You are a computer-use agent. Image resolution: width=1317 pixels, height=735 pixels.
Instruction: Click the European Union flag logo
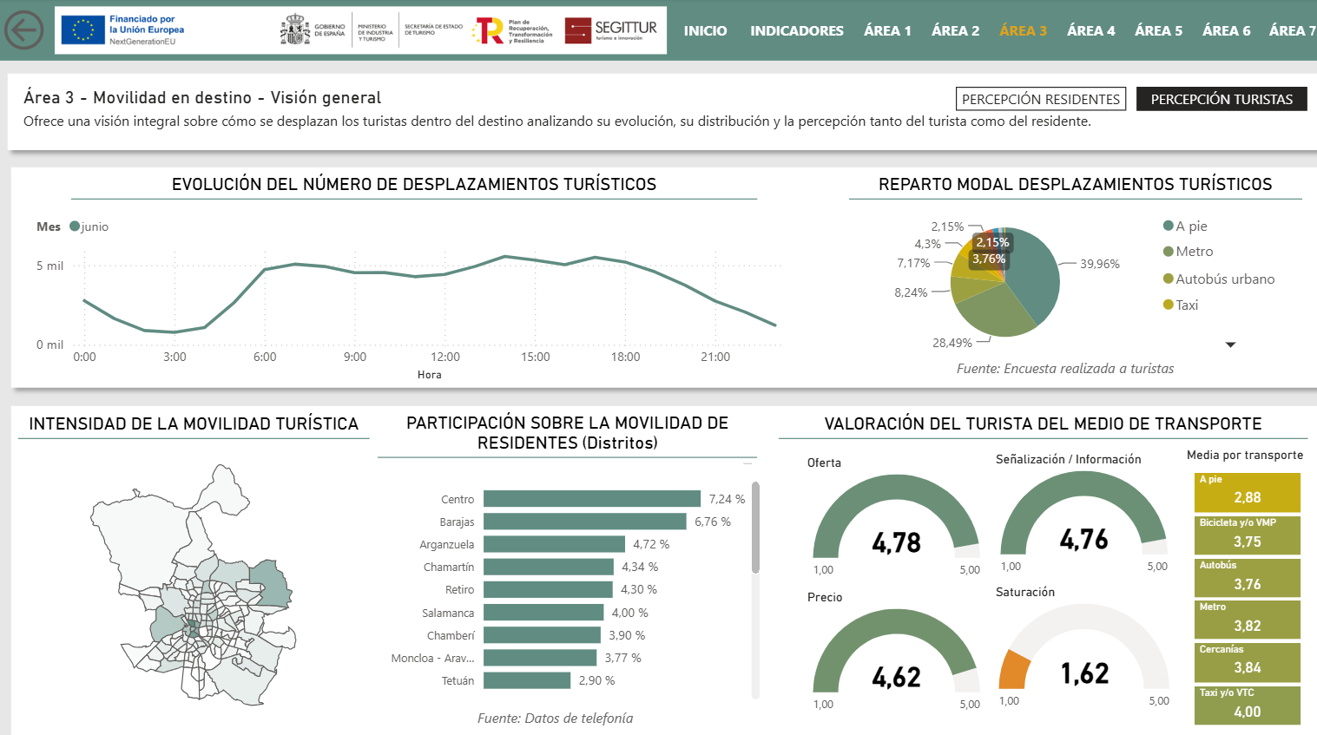(x=83, y=30)
